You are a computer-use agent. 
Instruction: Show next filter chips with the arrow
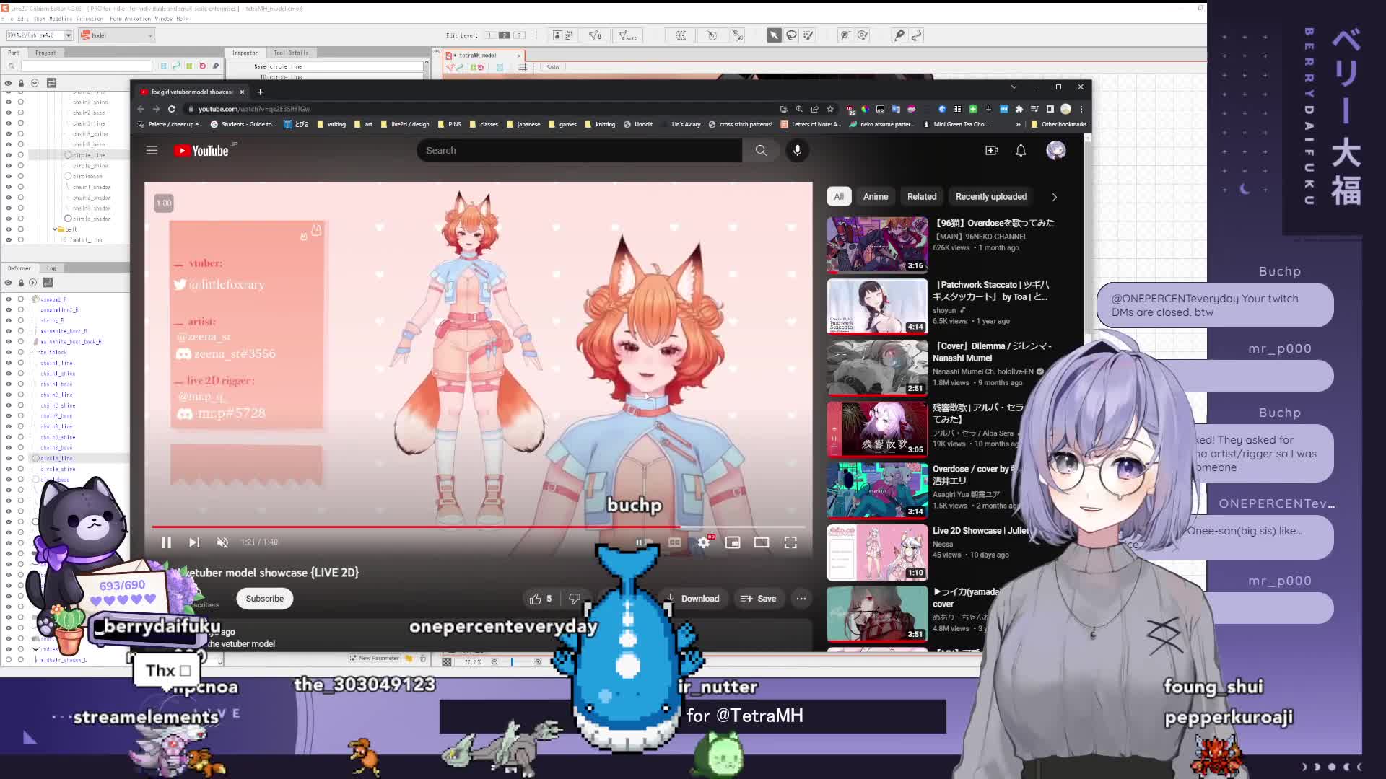[x=1054, y=197]
